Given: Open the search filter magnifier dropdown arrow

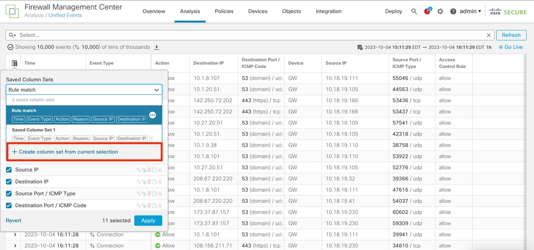Looking at the screenshot, I should 12,35.
